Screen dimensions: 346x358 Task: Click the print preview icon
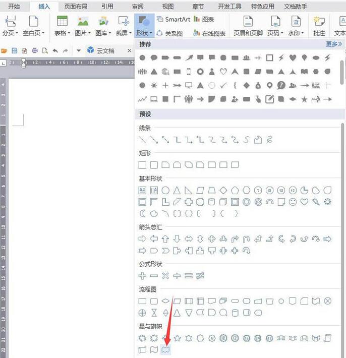point(45,51)
